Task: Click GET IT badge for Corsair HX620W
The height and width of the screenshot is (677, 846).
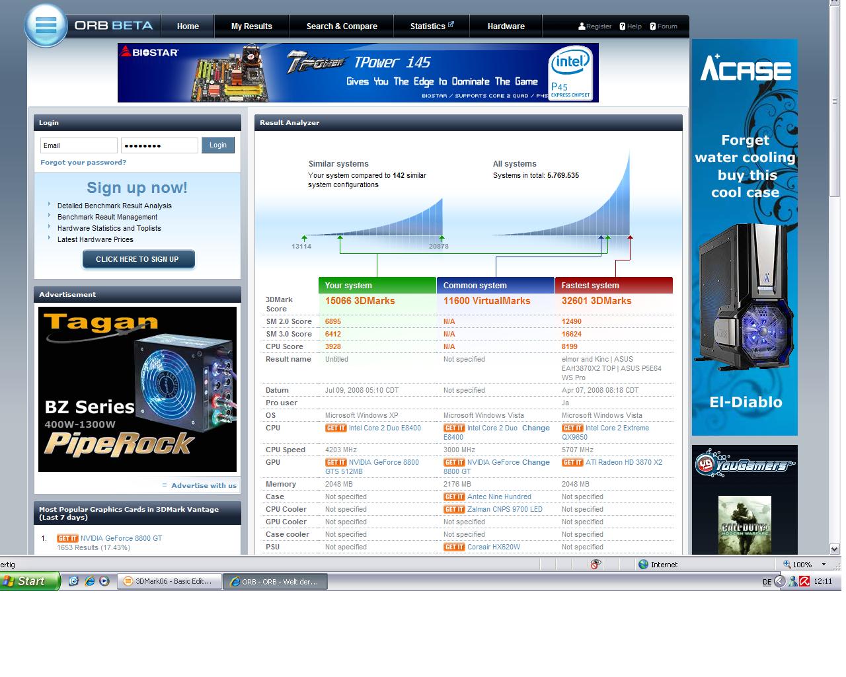Action: (x=454, y=547)
